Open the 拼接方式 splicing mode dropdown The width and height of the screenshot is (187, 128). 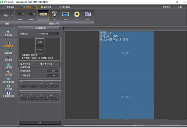click(x=50, y=34)
